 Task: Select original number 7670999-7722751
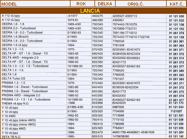click(124, 28)
